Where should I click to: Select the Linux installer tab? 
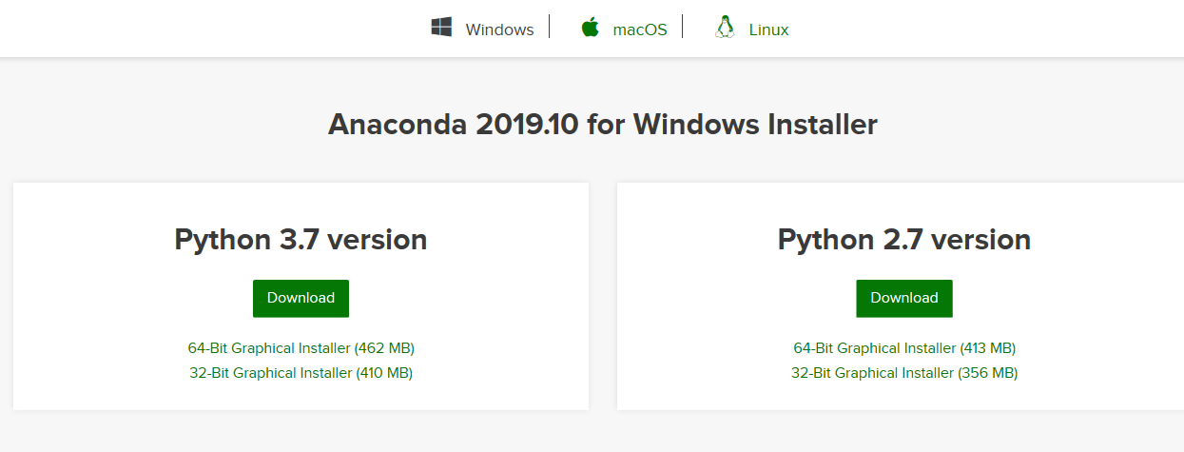coord(768,29)
